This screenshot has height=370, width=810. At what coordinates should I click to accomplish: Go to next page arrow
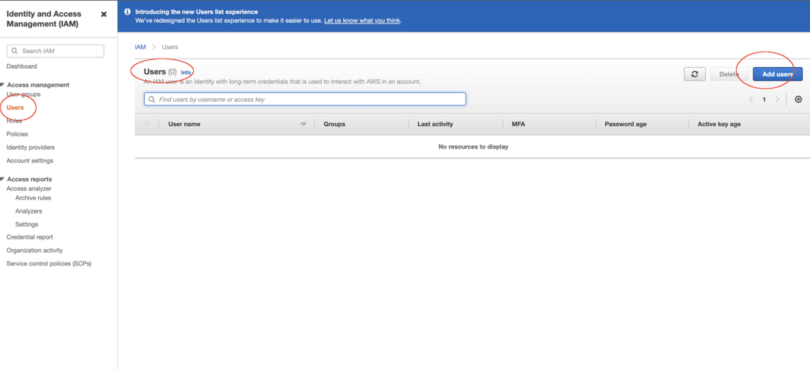[x=778, y=99]
